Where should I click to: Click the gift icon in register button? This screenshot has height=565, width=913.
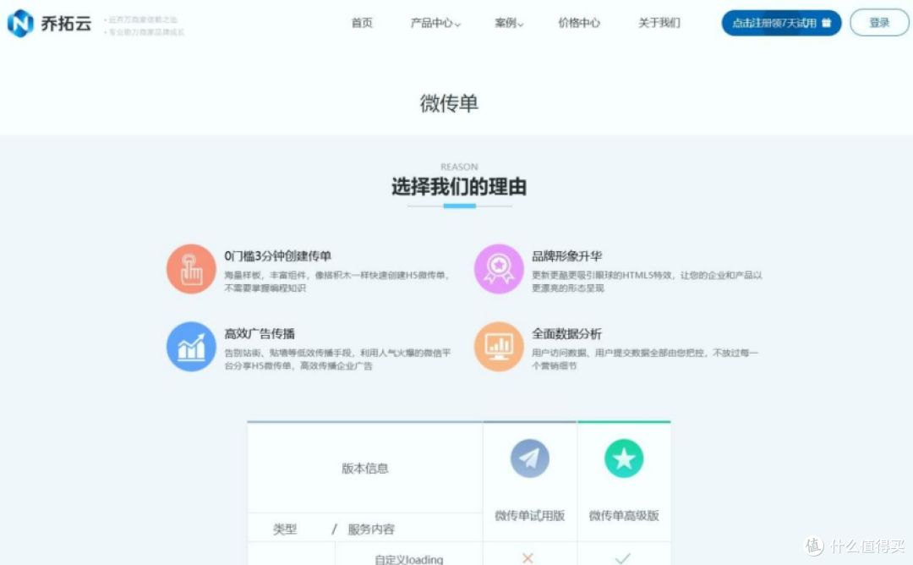(826, 23)
